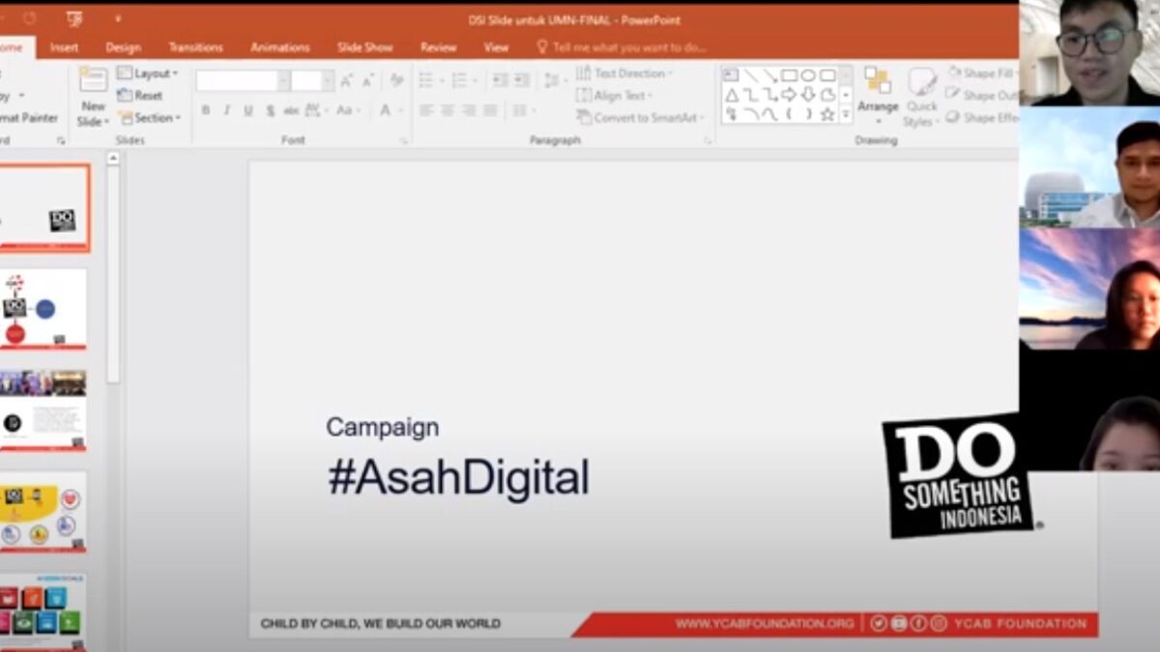Toggle Align Left paragraph alignment
Image resolution: width=1160 pixels, height=652 pixels.
(426, 111)
